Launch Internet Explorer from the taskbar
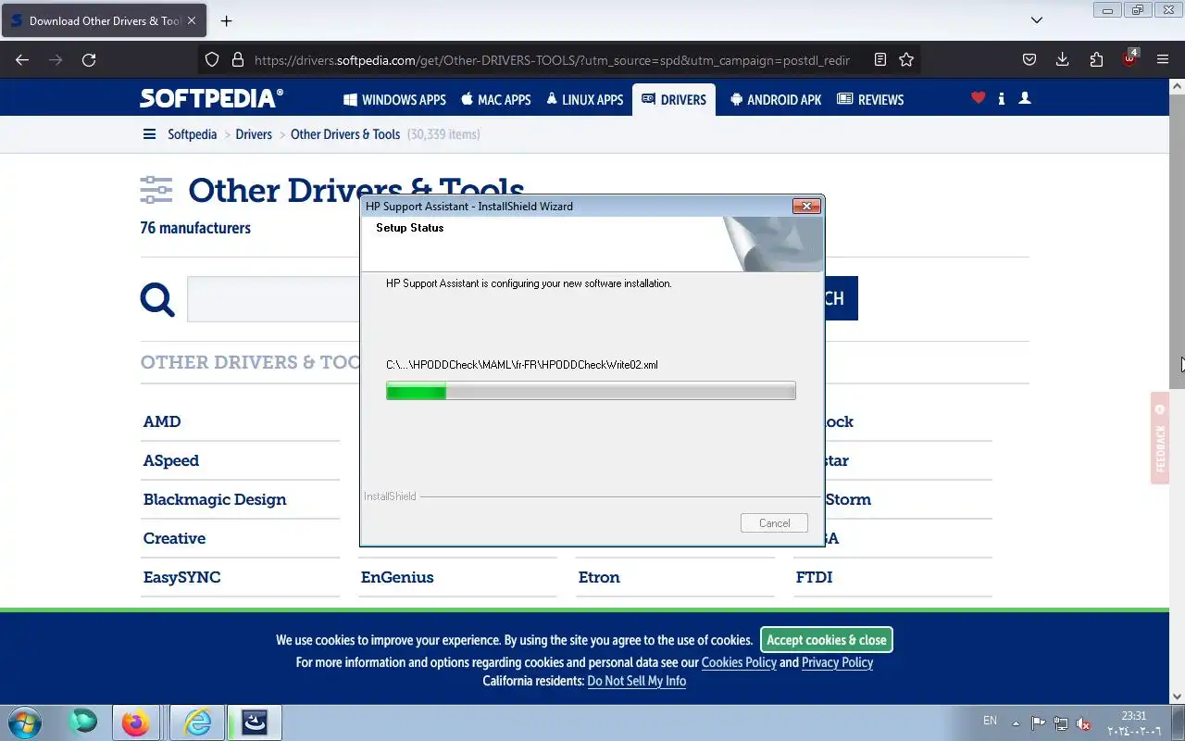The height and width of the screenshot is (741, 1185). point(197,722)
